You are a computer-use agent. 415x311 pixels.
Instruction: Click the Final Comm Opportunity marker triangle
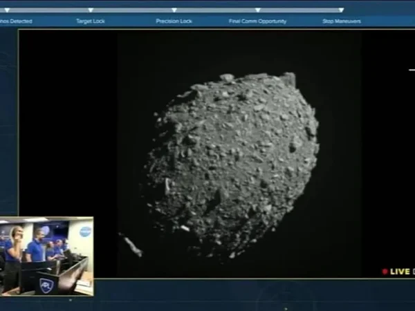click(x=257, y=10)
